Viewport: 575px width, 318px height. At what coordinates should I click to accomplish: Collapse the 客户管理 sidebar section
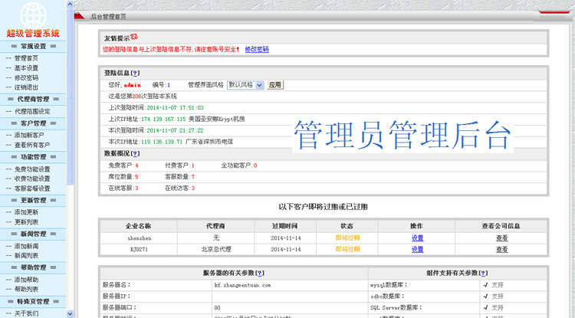33,123
